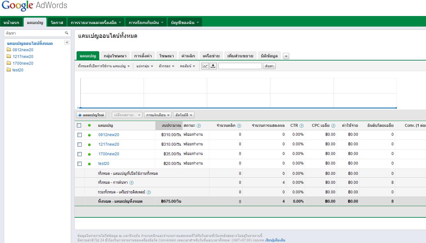Click the green status dot for 0812new20
The height and width of the screenshot is (243, 426).
[89, 135]
